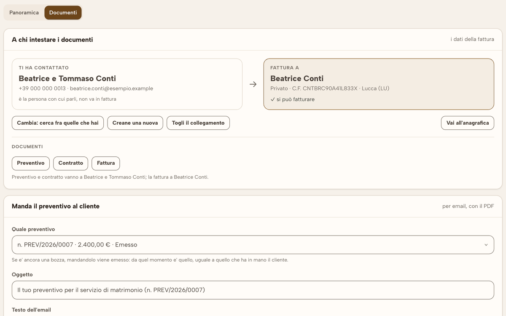
Task: Click the "Privato · C.F. CNTBRC90A41L833X" line
Action: tap(330, 88)
